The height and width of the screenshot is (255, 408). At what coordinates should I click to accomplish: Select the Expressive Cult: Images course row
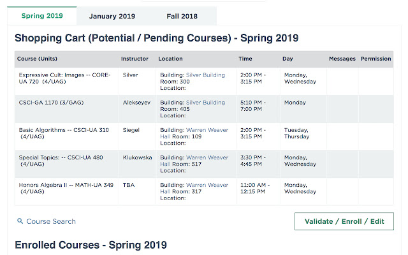(204, 82)
